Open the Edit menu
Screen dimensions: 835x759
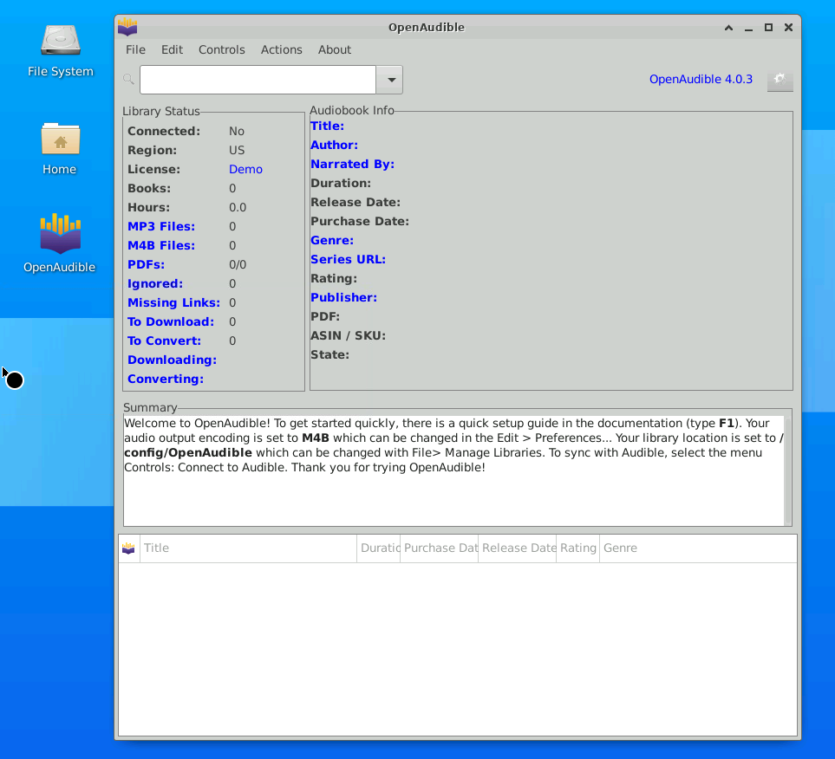tap(172, 49)
